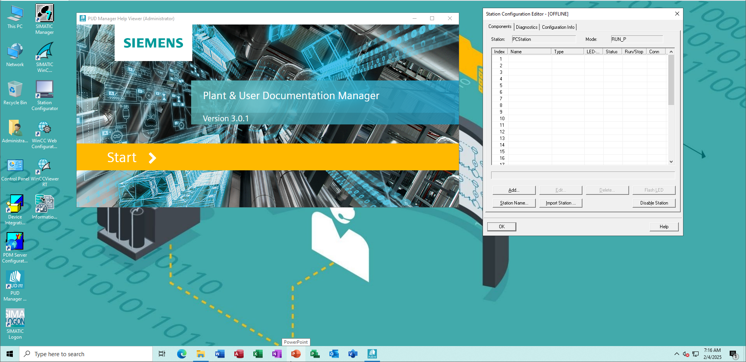
Task: Click the grayed-out Delete... button
Action: tap(607, 190)
